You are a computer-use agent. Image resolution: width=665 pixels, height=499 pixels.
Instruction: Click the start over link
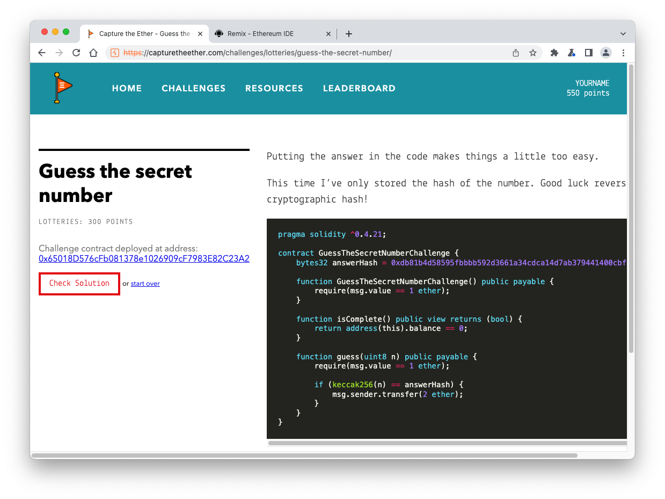[145, 284]
